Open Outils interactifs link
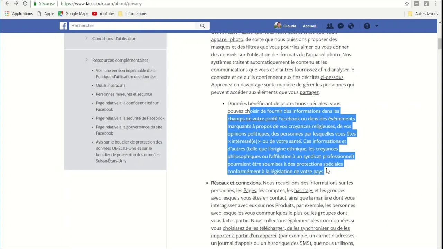This screenshot has width=443, height=249. coord(110,85)
